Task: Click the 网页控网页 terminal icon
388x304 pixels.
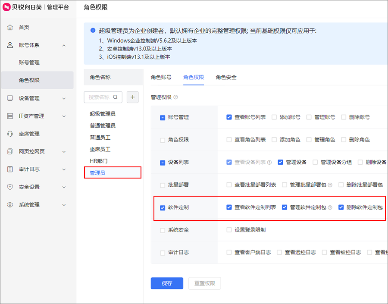Action: [10, 151]
